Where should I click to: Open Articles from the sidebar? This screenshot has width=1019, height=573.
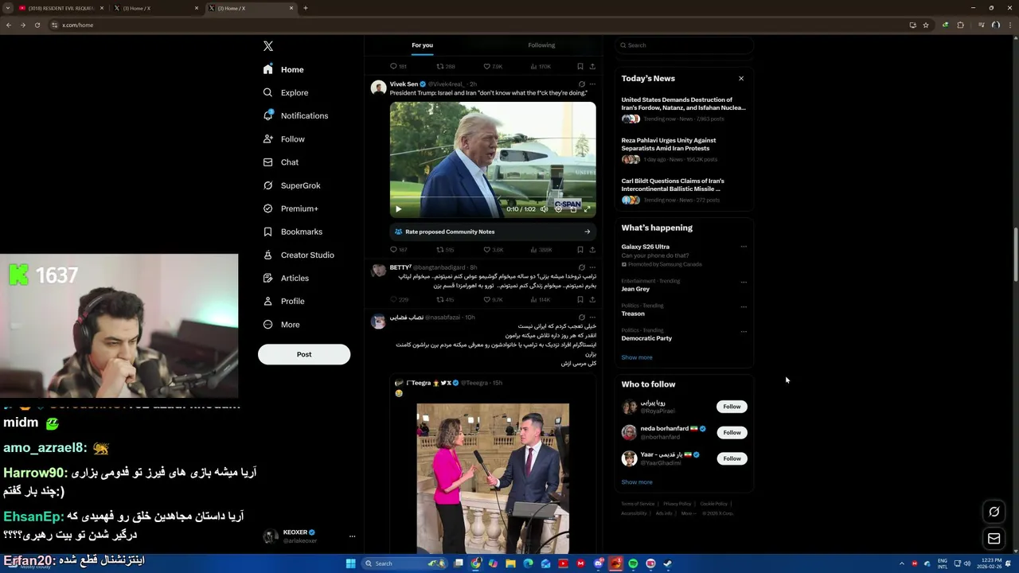(x=287, y=278)
